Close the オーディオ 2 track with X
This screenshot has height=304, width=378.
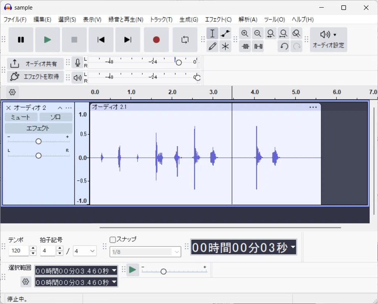pos(8,108)
